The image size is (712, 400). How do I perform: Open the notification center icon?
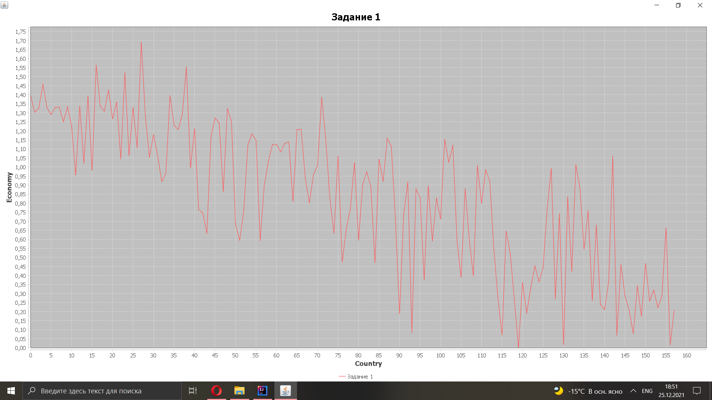(x=697, y=391)
